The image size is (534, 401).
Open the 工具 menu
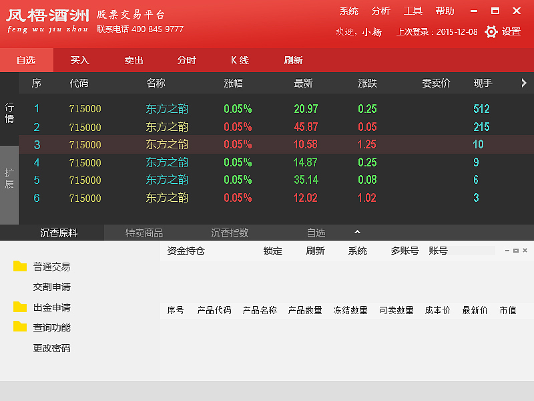pyautogui.click(x=413, y=11)
